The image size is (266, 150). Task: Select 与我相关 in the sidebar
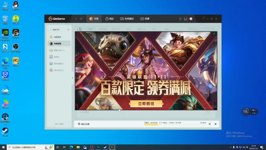pos(59,37)
